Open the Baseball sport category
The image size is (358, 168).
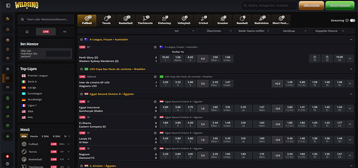pyautogui.click(x=242, y=21)
